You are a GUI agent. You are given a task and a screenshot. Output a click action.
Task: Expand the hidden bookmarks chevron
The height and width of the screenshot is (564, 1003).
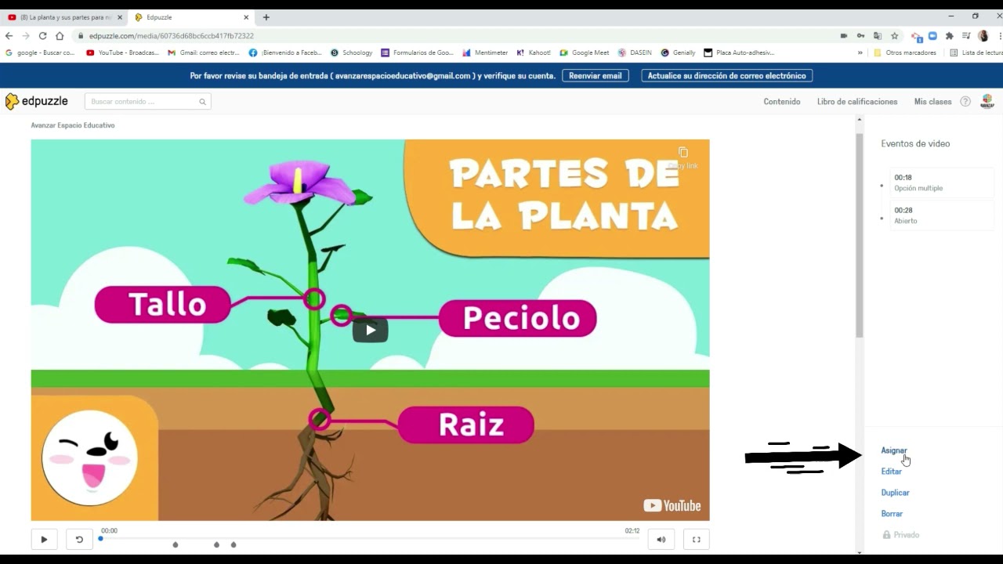tap(860, 52)
